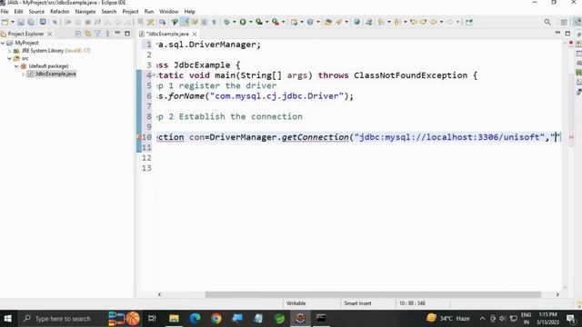Click the scroll left arrow of editor
The height and width of the screenshot is (327, 582).
[x=160, y=294]
